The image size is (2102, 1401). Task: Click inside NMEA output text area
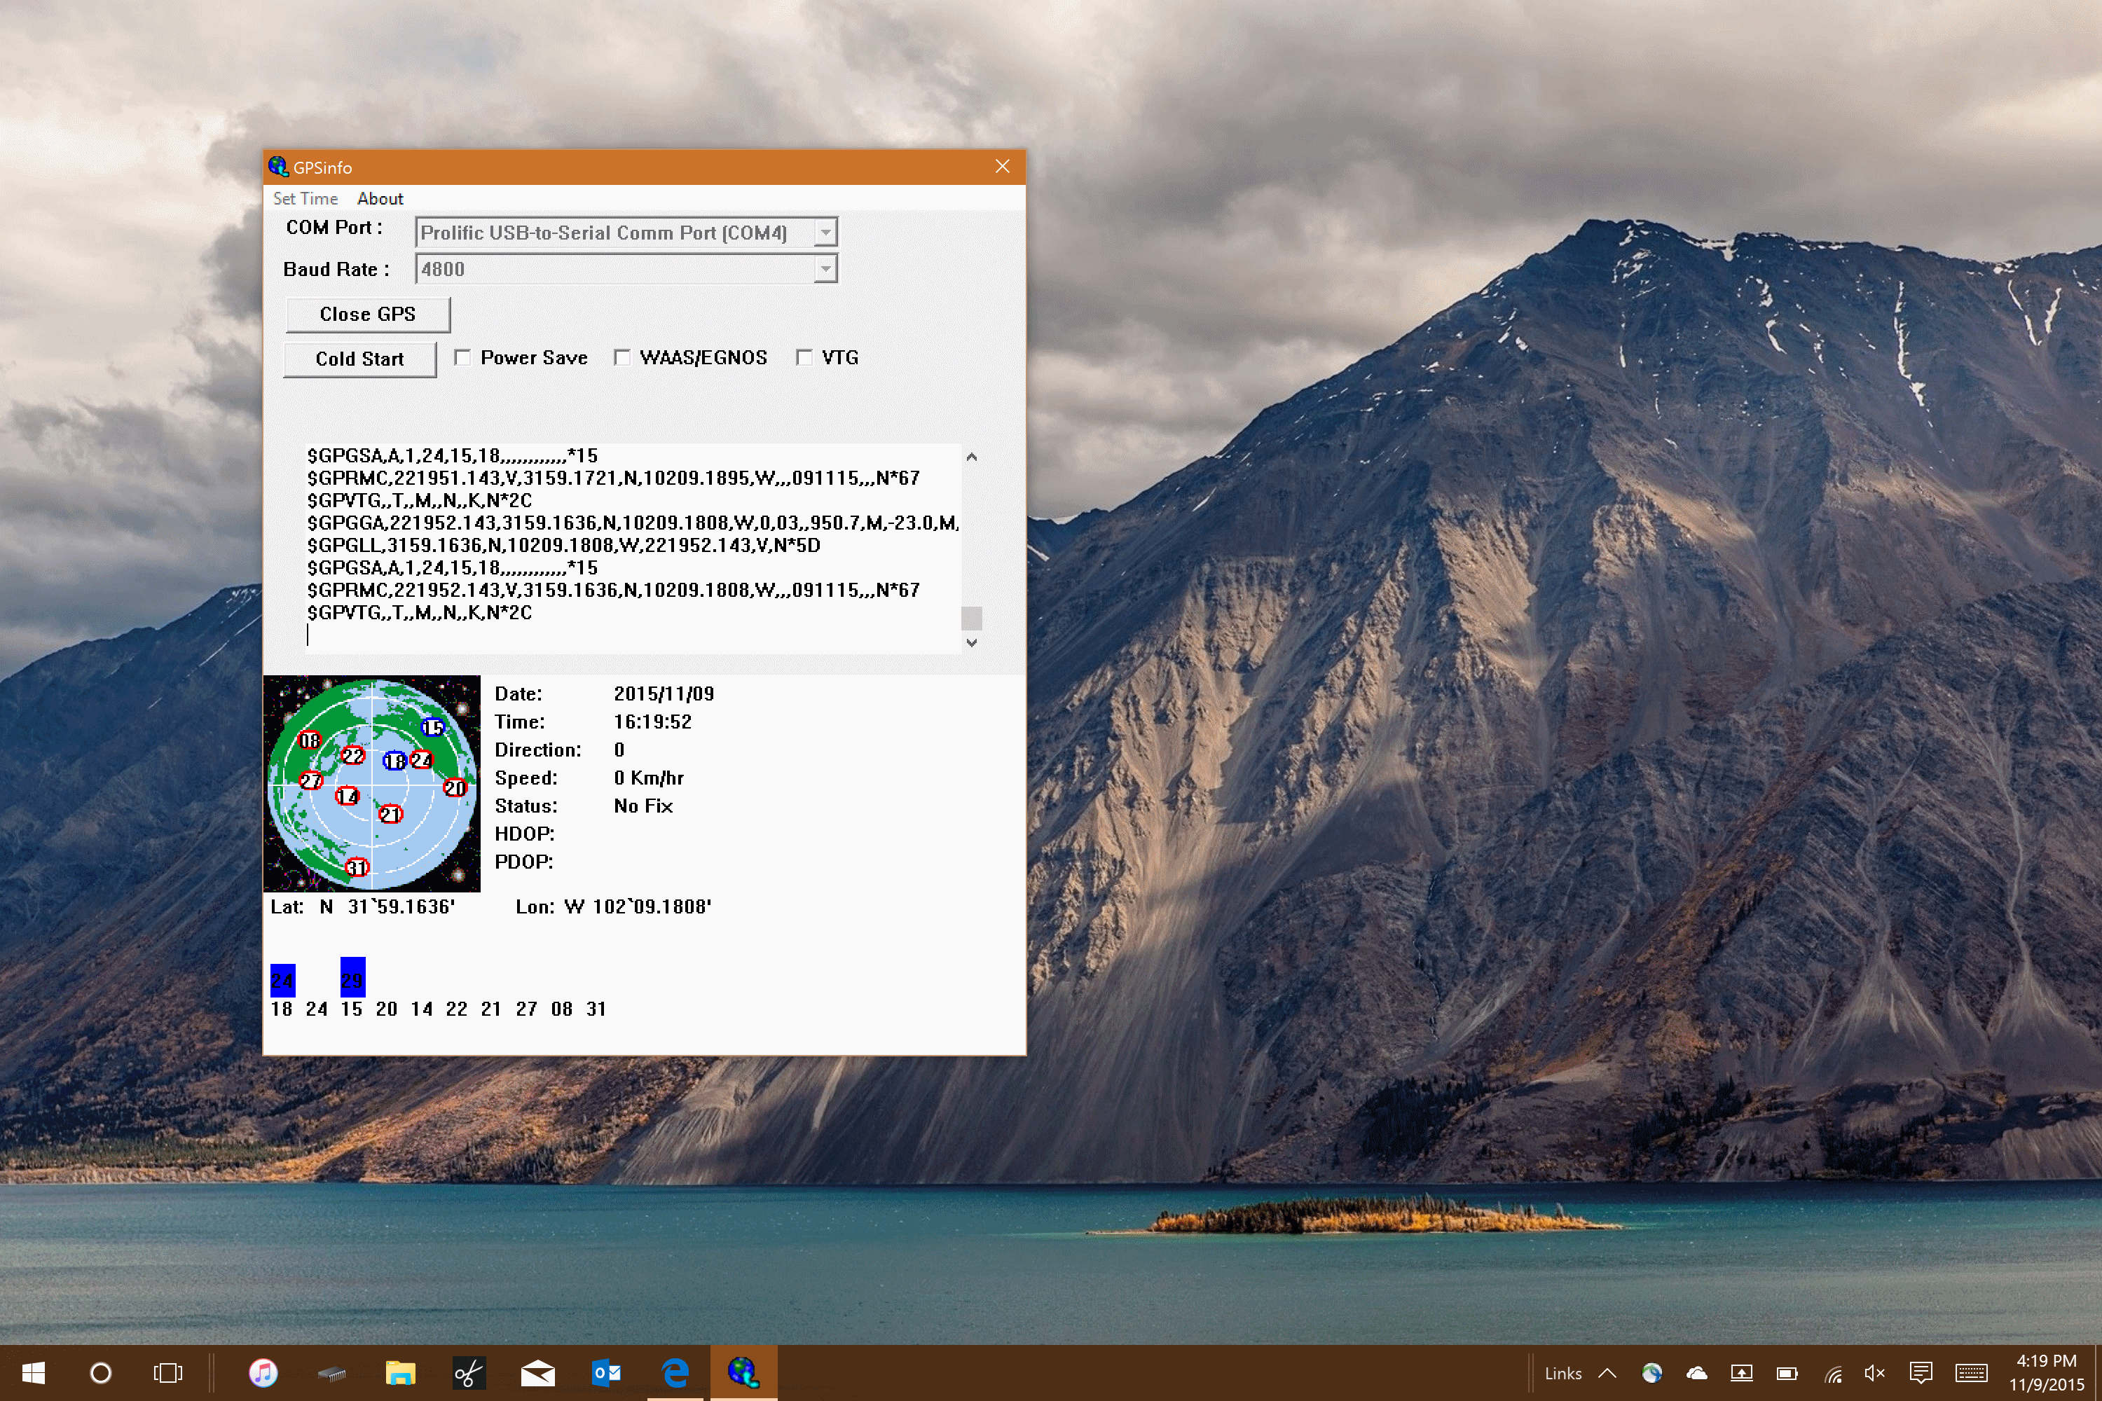[x=633, y=548]
